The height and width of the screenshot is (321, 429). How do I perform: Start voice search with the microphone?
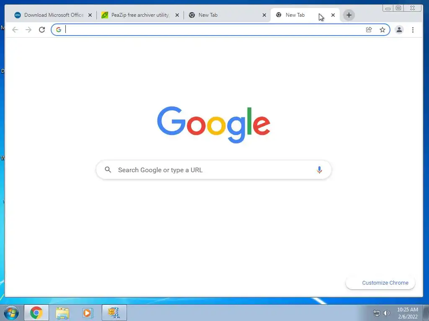[x=319, y=170]
